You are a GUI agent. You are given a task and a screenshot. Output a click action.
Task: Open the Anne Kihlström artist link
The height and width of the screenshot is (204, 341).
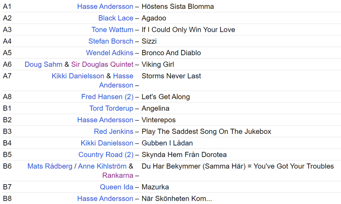(x=102, y=166)
